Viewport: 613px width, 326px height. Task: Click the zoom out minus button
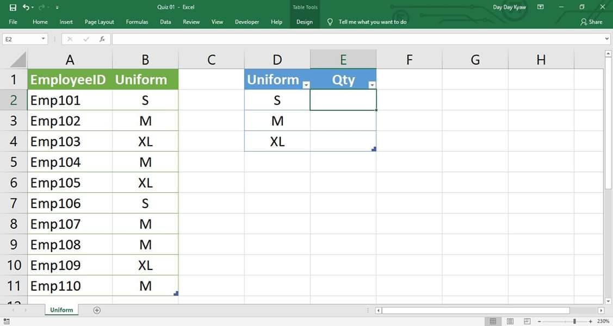tap(539, 321)
